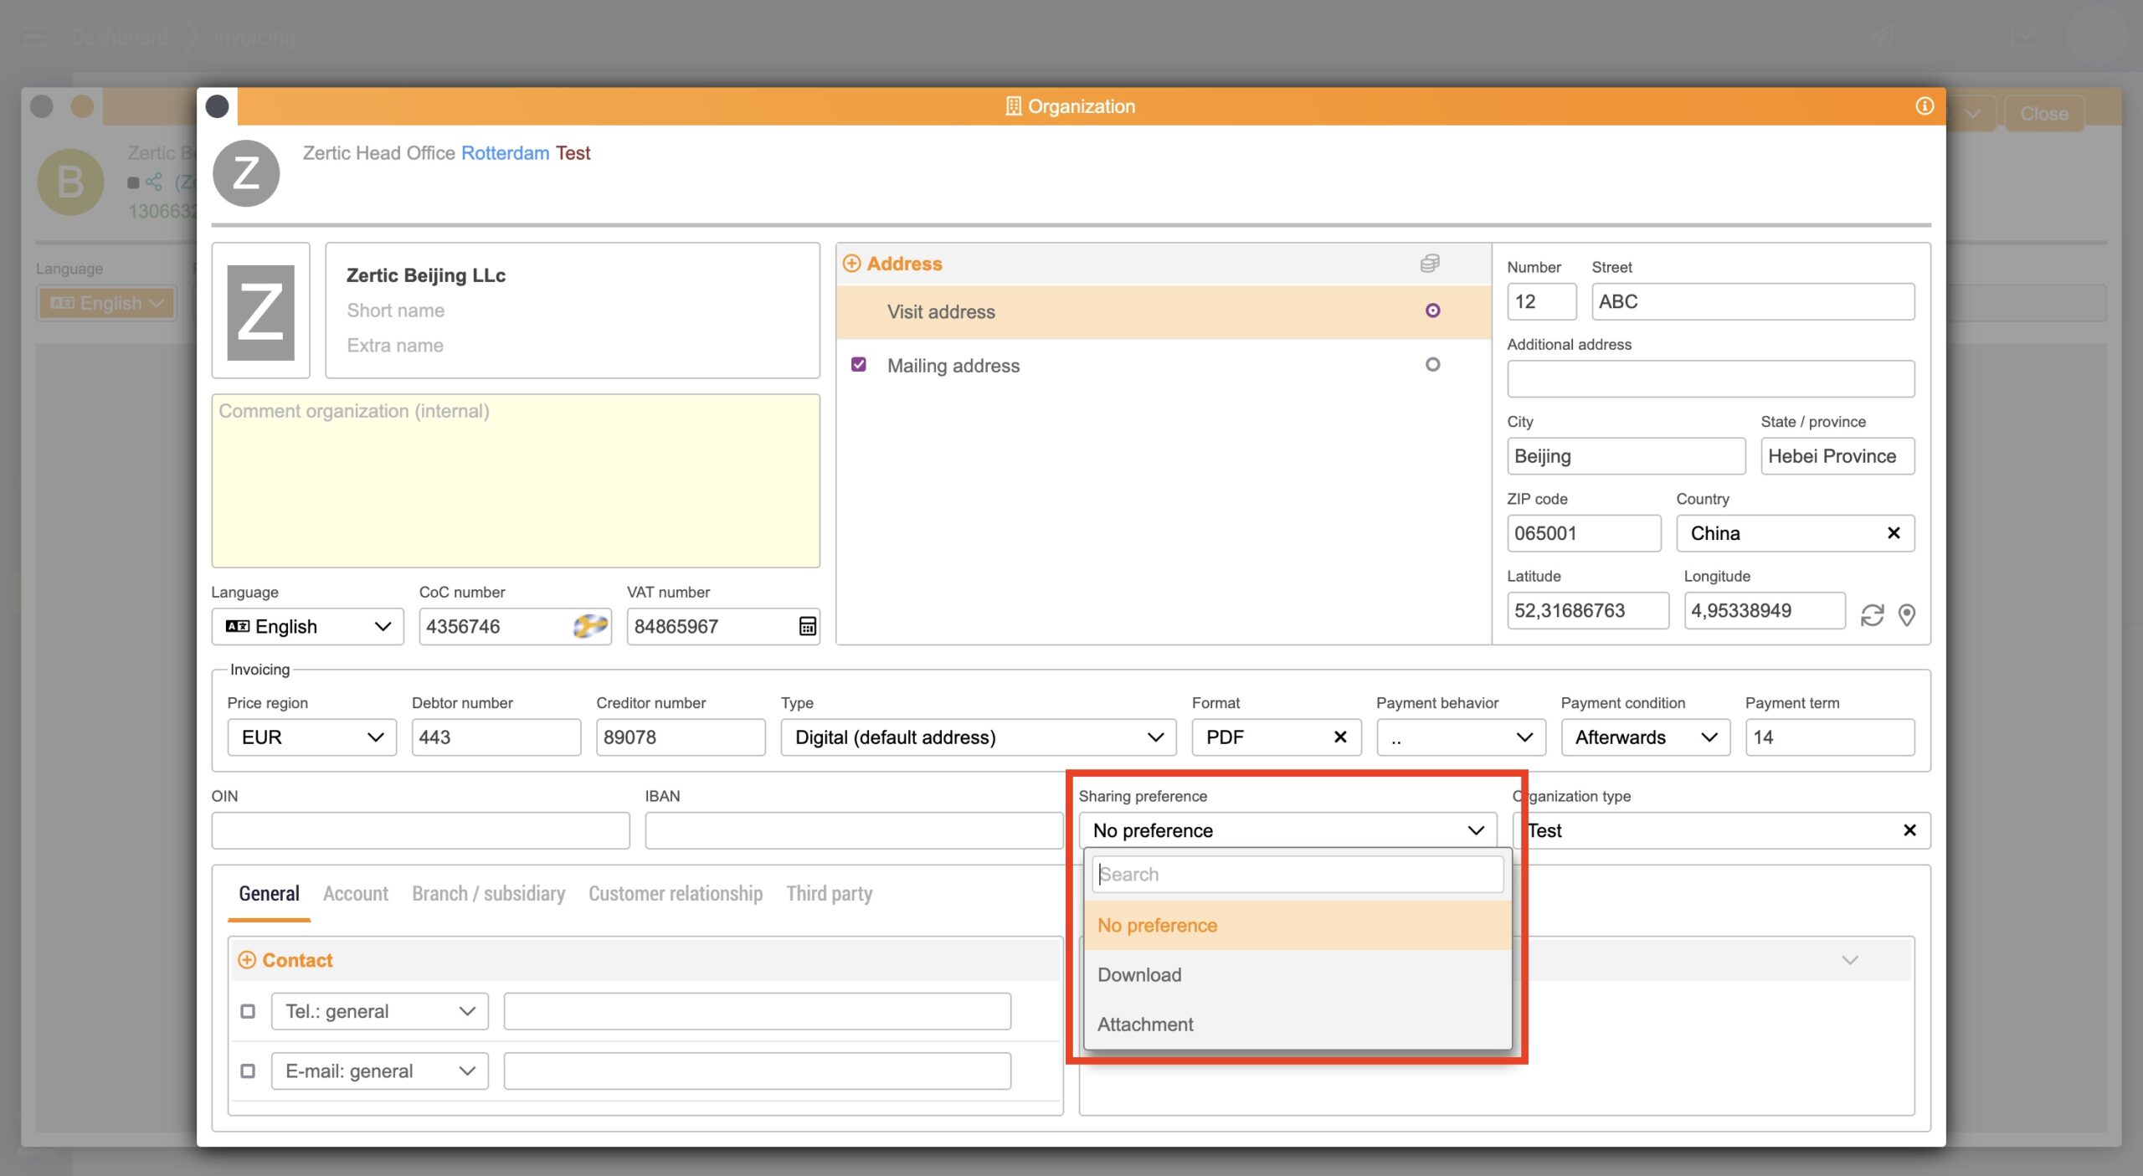
Task: Select Visit address radio button
Action: tap(1432, 311)
